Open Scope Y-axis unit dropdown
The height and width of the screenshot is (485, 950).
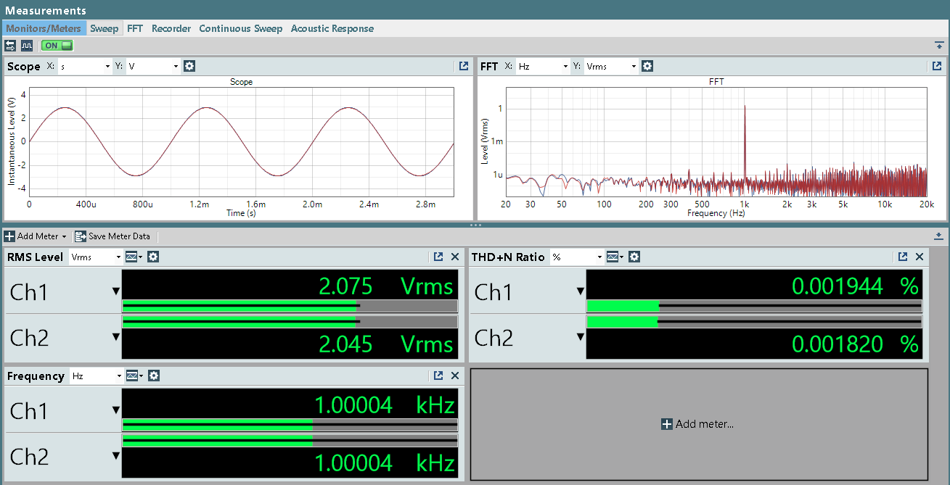[x=153, y=66]
